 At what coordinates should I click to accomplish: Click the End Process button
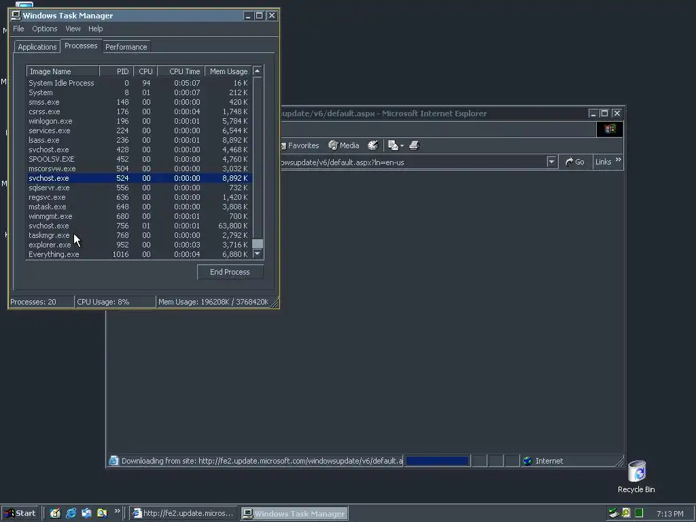coord(230,272)
